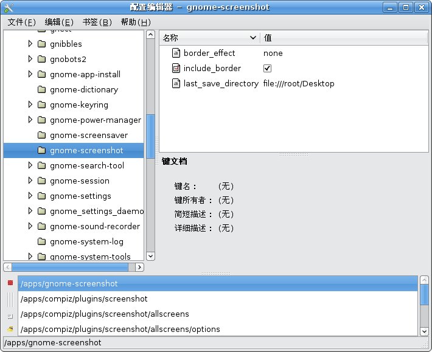Select the gnome-screensaver tree item label
The height and width of the screenshot is (352, 432).
click(89, 135)
